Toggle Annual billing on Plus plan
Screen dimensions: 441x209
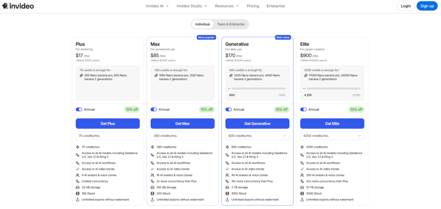point(79,109)
